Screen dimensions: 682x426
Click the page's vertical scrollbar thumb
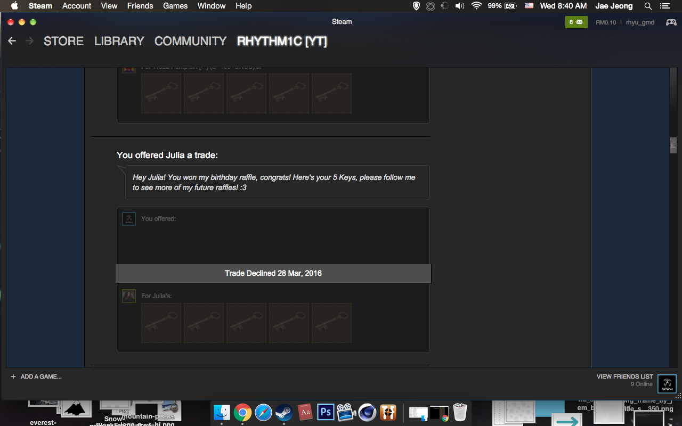pyautogui.click(x=673, y=145)
